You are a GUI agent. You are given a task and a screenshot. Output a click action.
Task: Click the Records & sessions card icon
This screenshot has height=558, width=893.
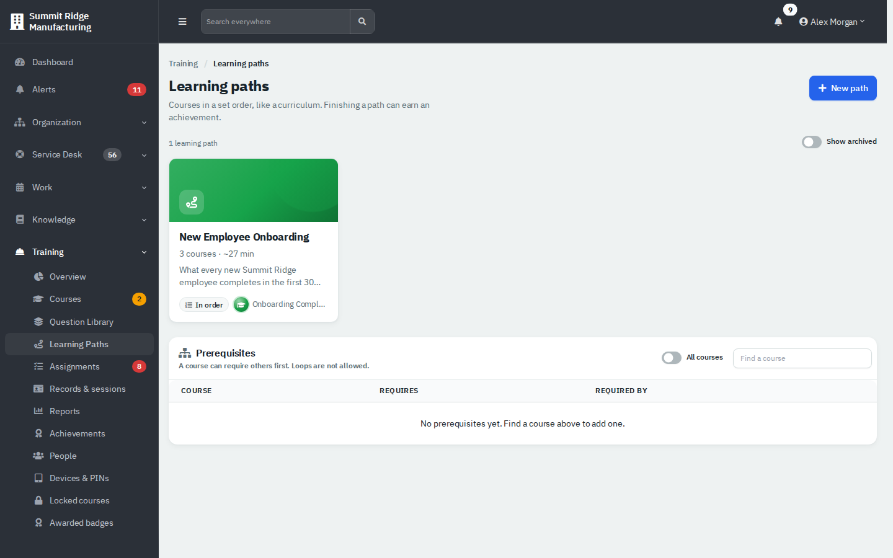(x=38, y=389)
